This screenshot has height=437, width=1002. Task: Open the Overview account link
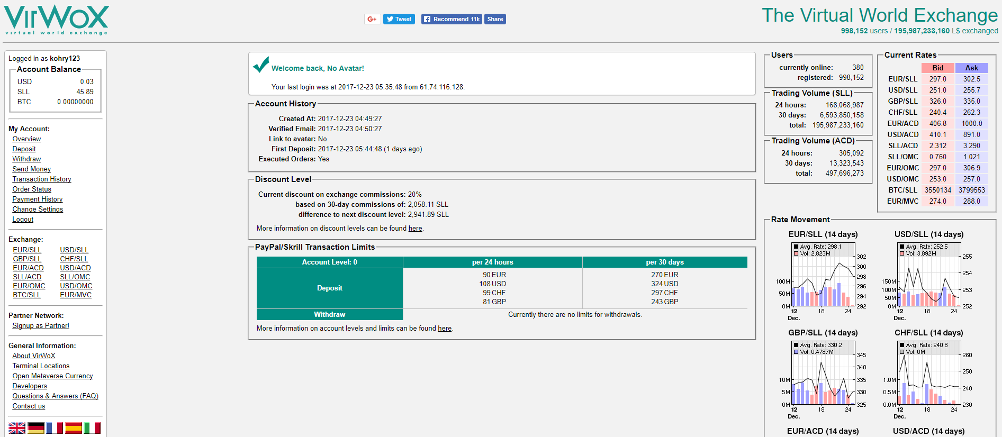[26, 139]
